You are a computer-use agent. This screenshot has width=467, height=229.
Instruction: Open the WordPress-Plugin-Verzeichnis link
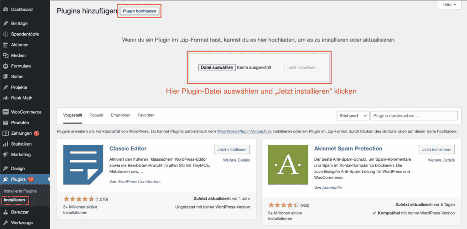244,131
